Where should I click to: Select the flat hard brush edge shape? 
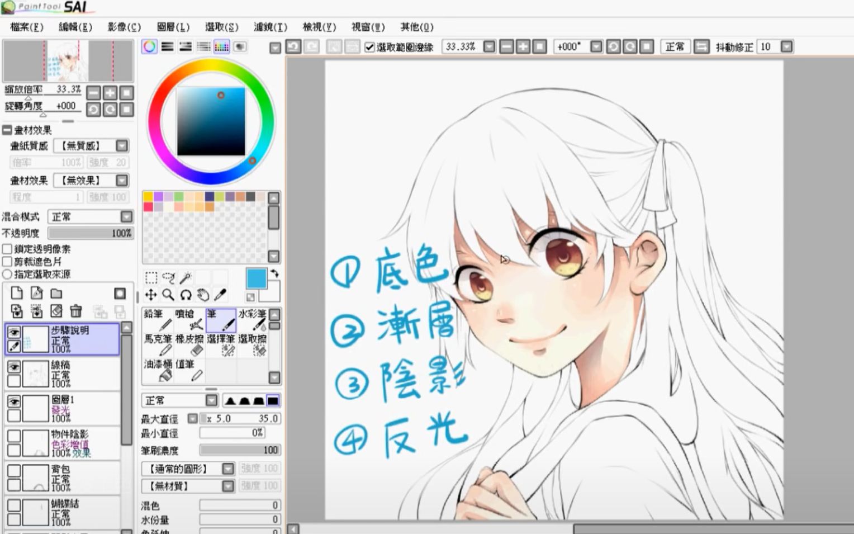272,400
